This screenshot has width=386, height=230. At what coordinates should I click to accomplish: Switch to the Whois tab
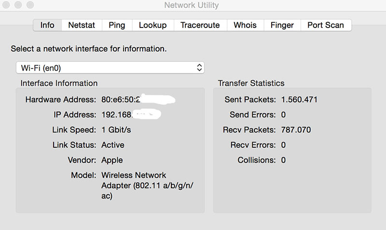click(245, 25)
